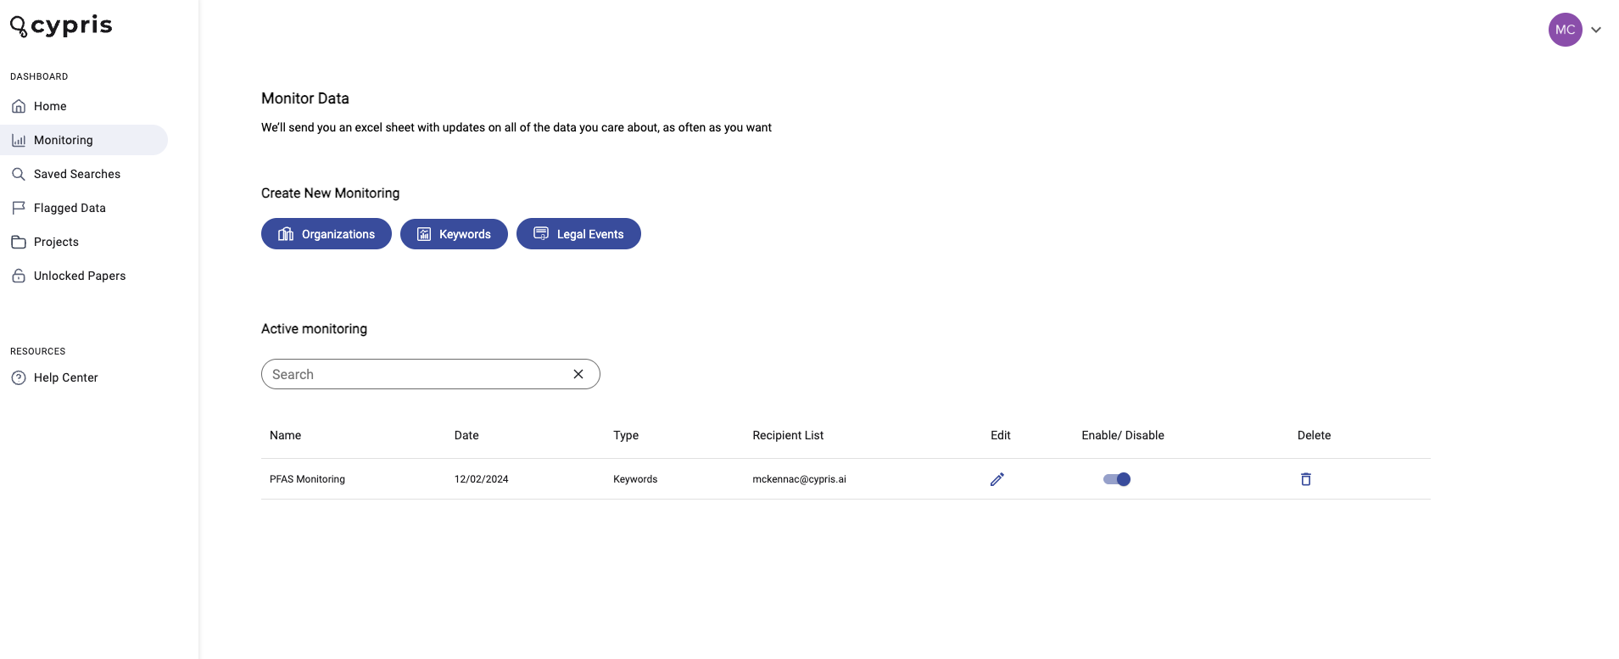Select the PFAS Monitoring row name
Screen dimensions: 1619x659
point(307,479)
